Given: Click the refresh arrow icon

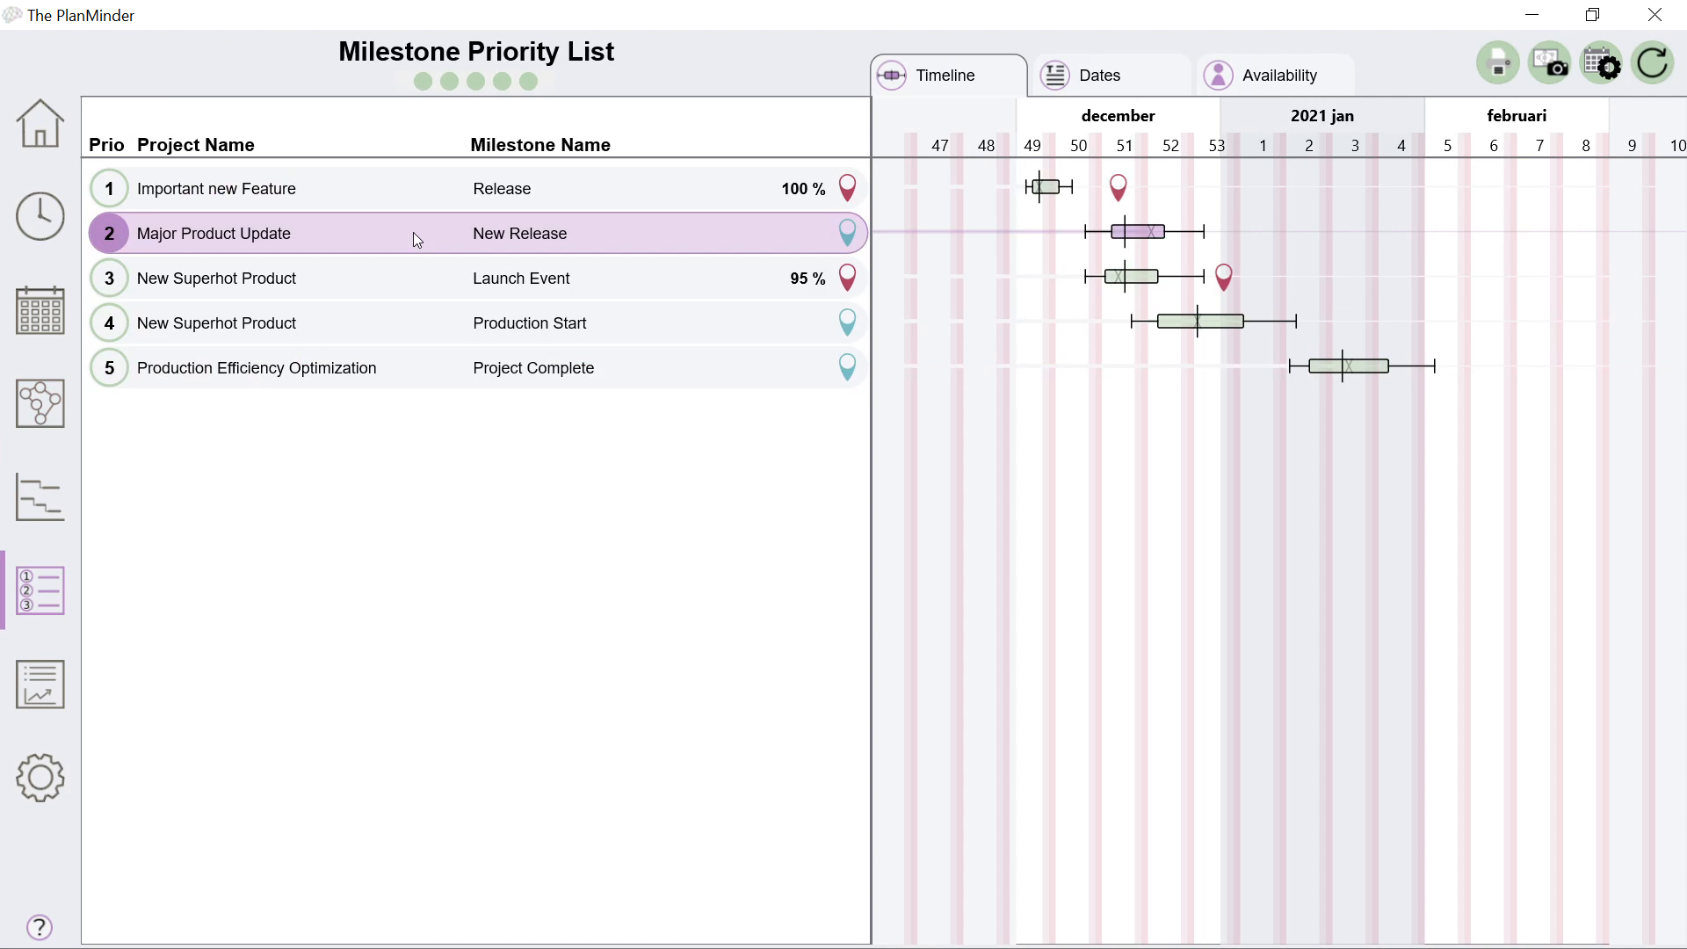Looking at the screenshot, I should click(1653, 63).
